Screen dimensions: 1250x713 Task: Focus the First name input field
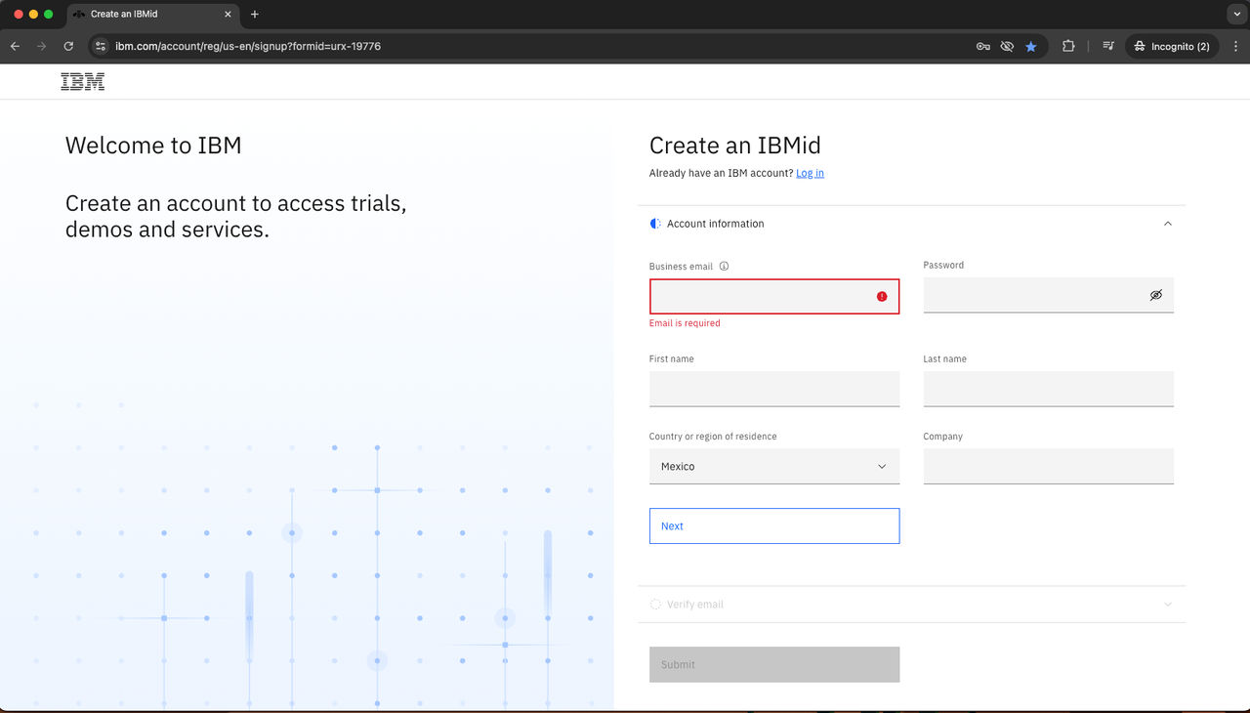(774, 389)
